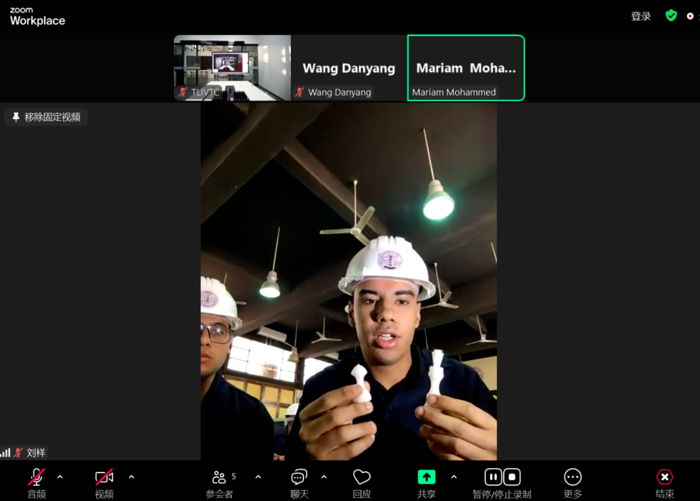The image size is (700, 501).
Task: Open the participants panel
Action: pos(219,478)
